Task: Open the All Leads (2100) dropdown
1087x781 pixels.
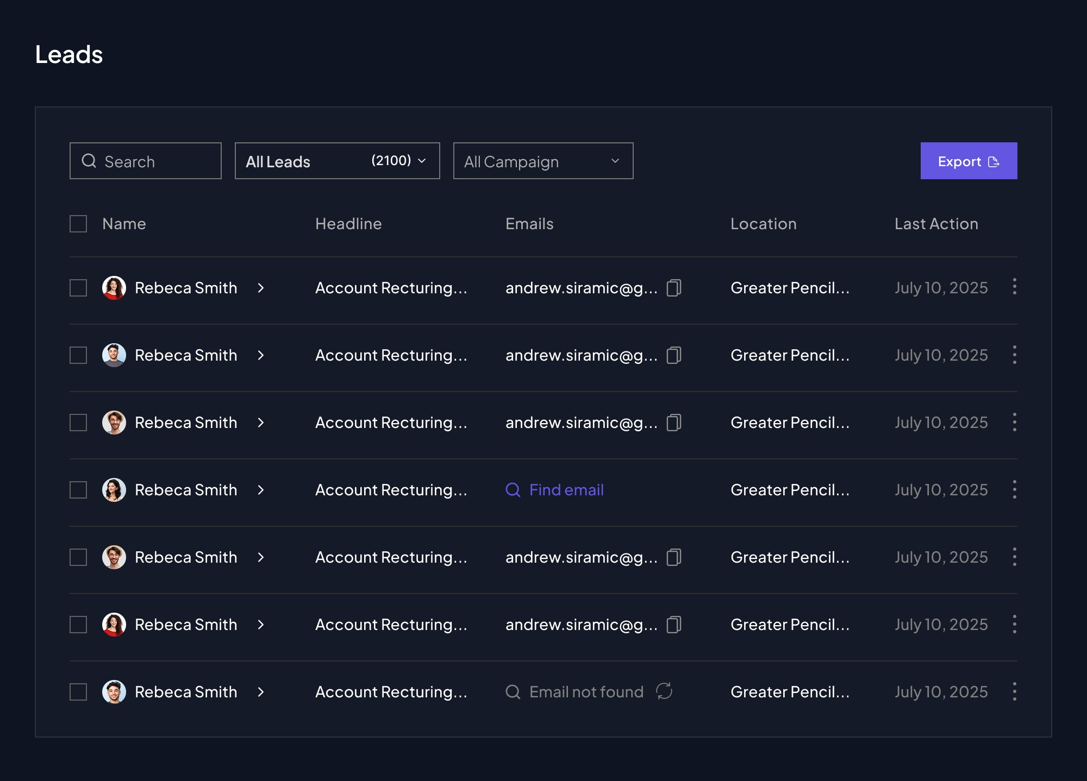Action: 337,161
